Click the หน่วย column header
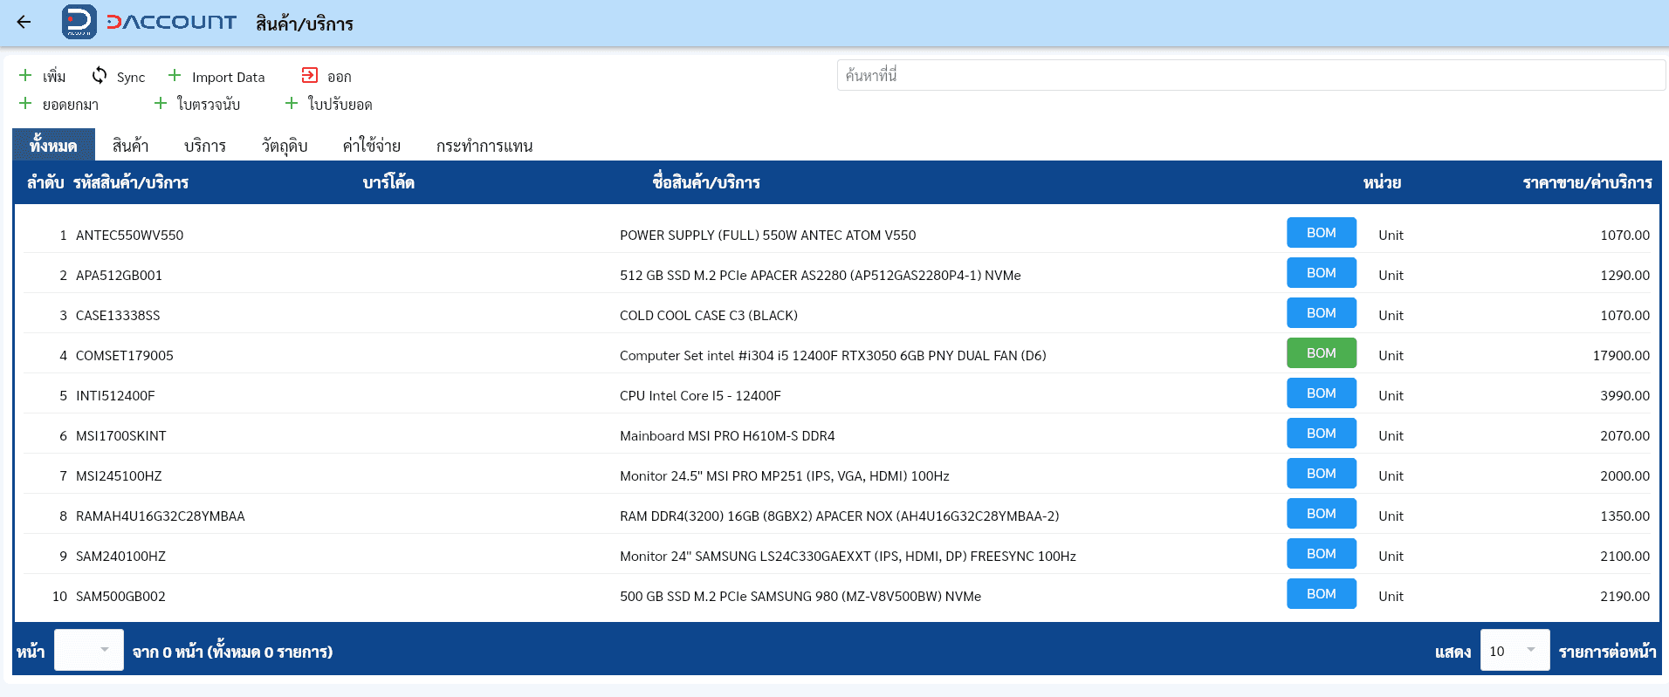The image size is (1669, 697). pos(1382,182)
